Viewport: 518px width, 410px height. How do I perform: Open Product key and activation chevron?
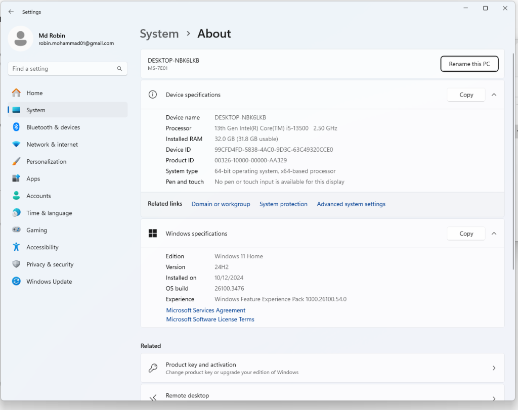click(x=494, y=368)
